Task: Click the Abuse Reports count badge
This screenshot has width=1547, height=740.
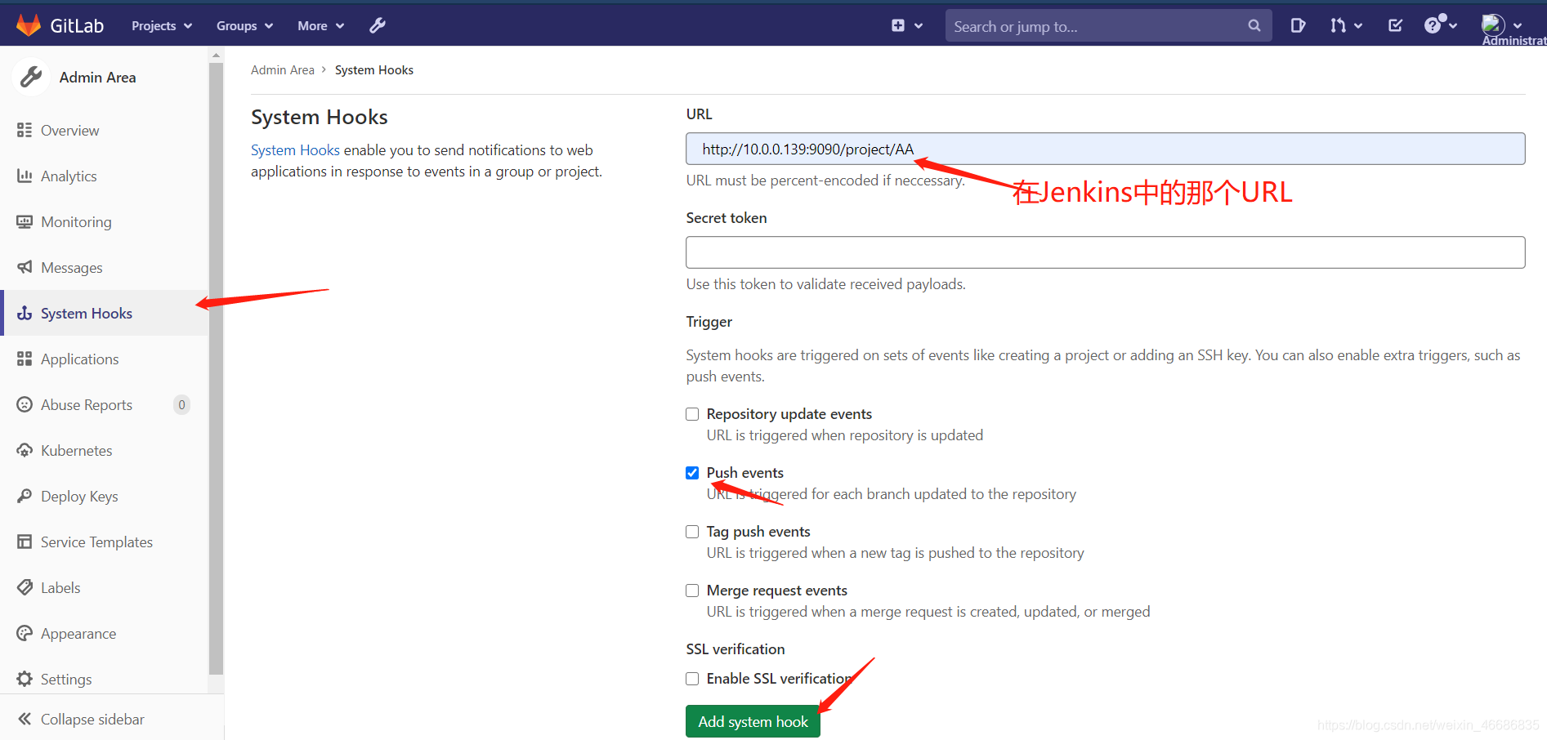Action: (x=181, y=404)
